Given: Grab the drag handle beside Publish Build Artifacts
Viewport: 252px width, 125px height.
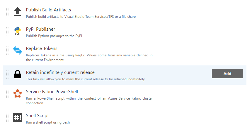Looking at the screenshot, I should pos(7,12).
